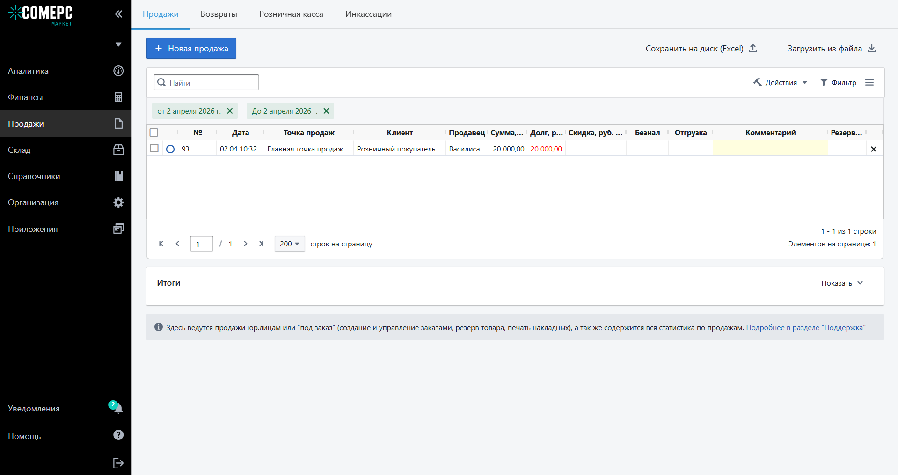Select the radio circle on row 93
Viewport: 898px width, 475px height.
(x=170, y=149)
